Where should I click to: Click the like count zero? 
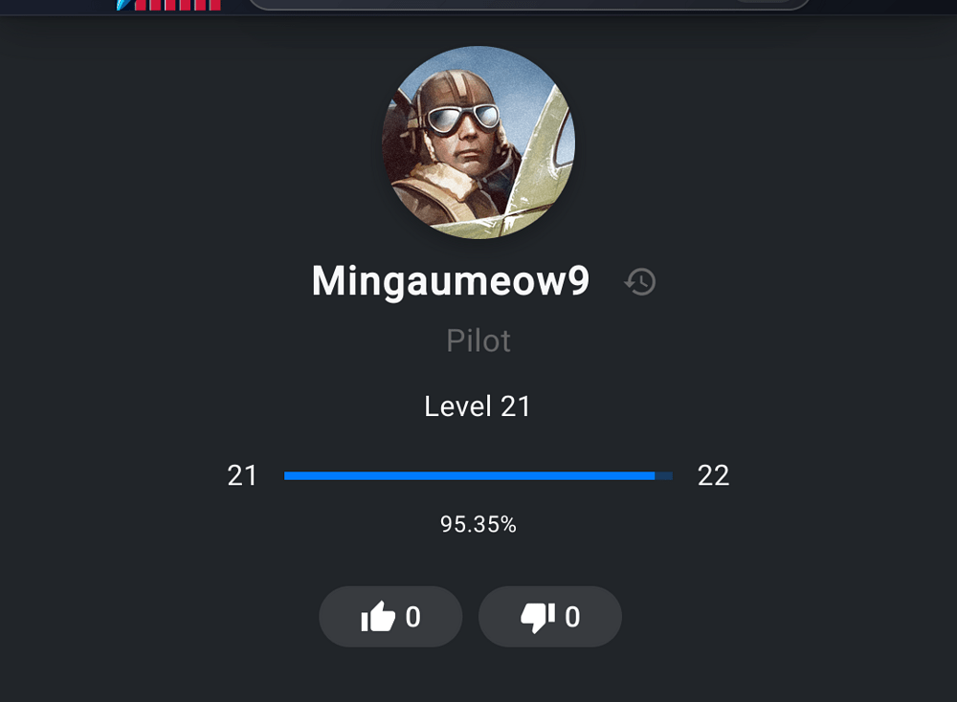pos(413,617)
